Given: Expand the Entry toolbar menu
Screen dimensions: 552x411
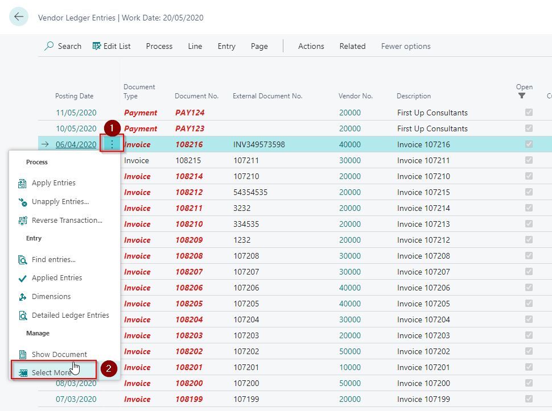Looking at the screenshot, I should click(x=226, y=46).
